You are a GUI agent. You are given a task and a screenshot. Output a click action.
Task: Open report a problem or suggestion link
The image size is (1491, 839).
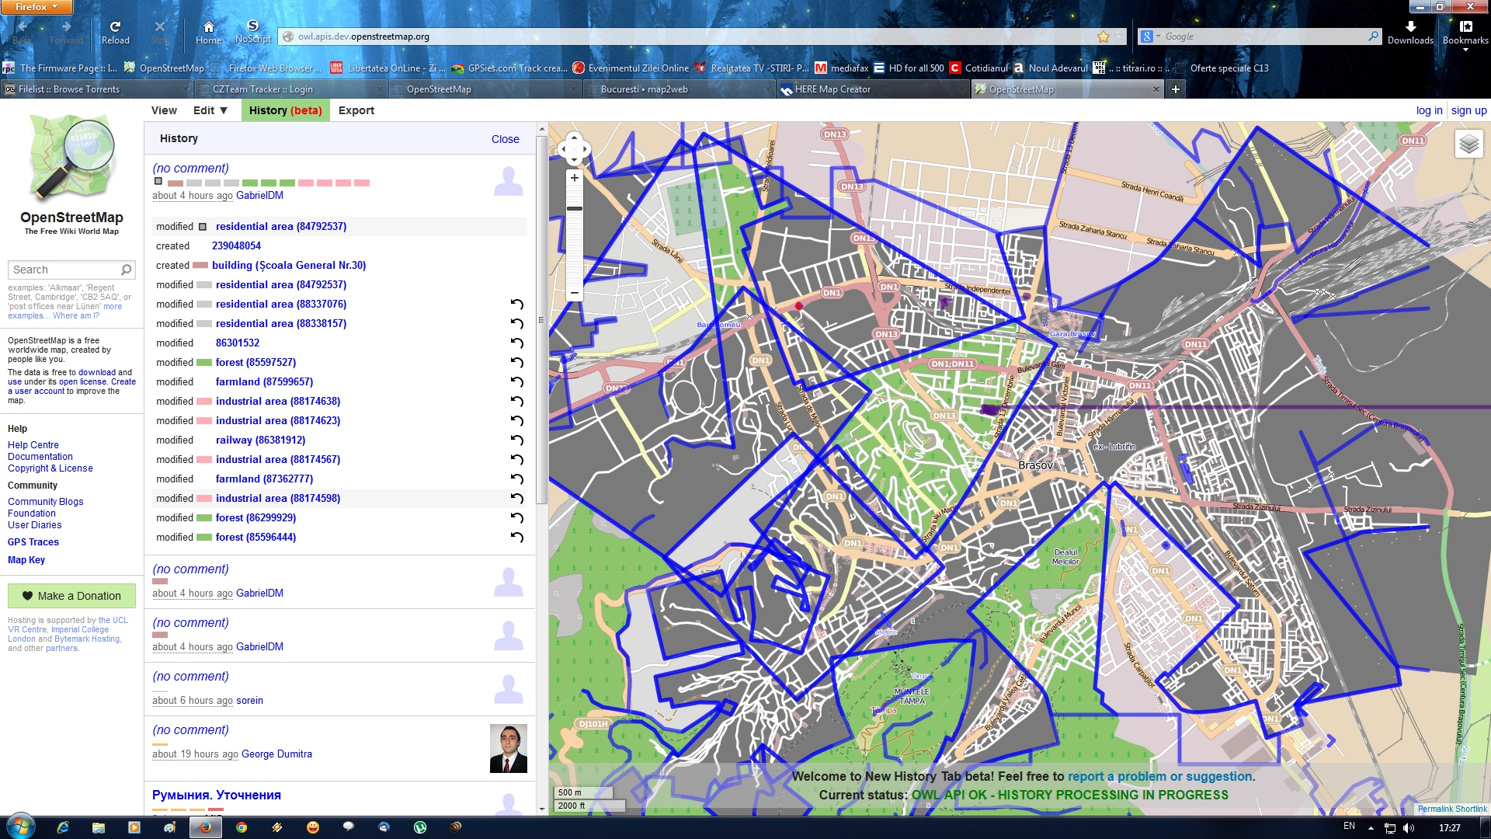click(1160, 776)
